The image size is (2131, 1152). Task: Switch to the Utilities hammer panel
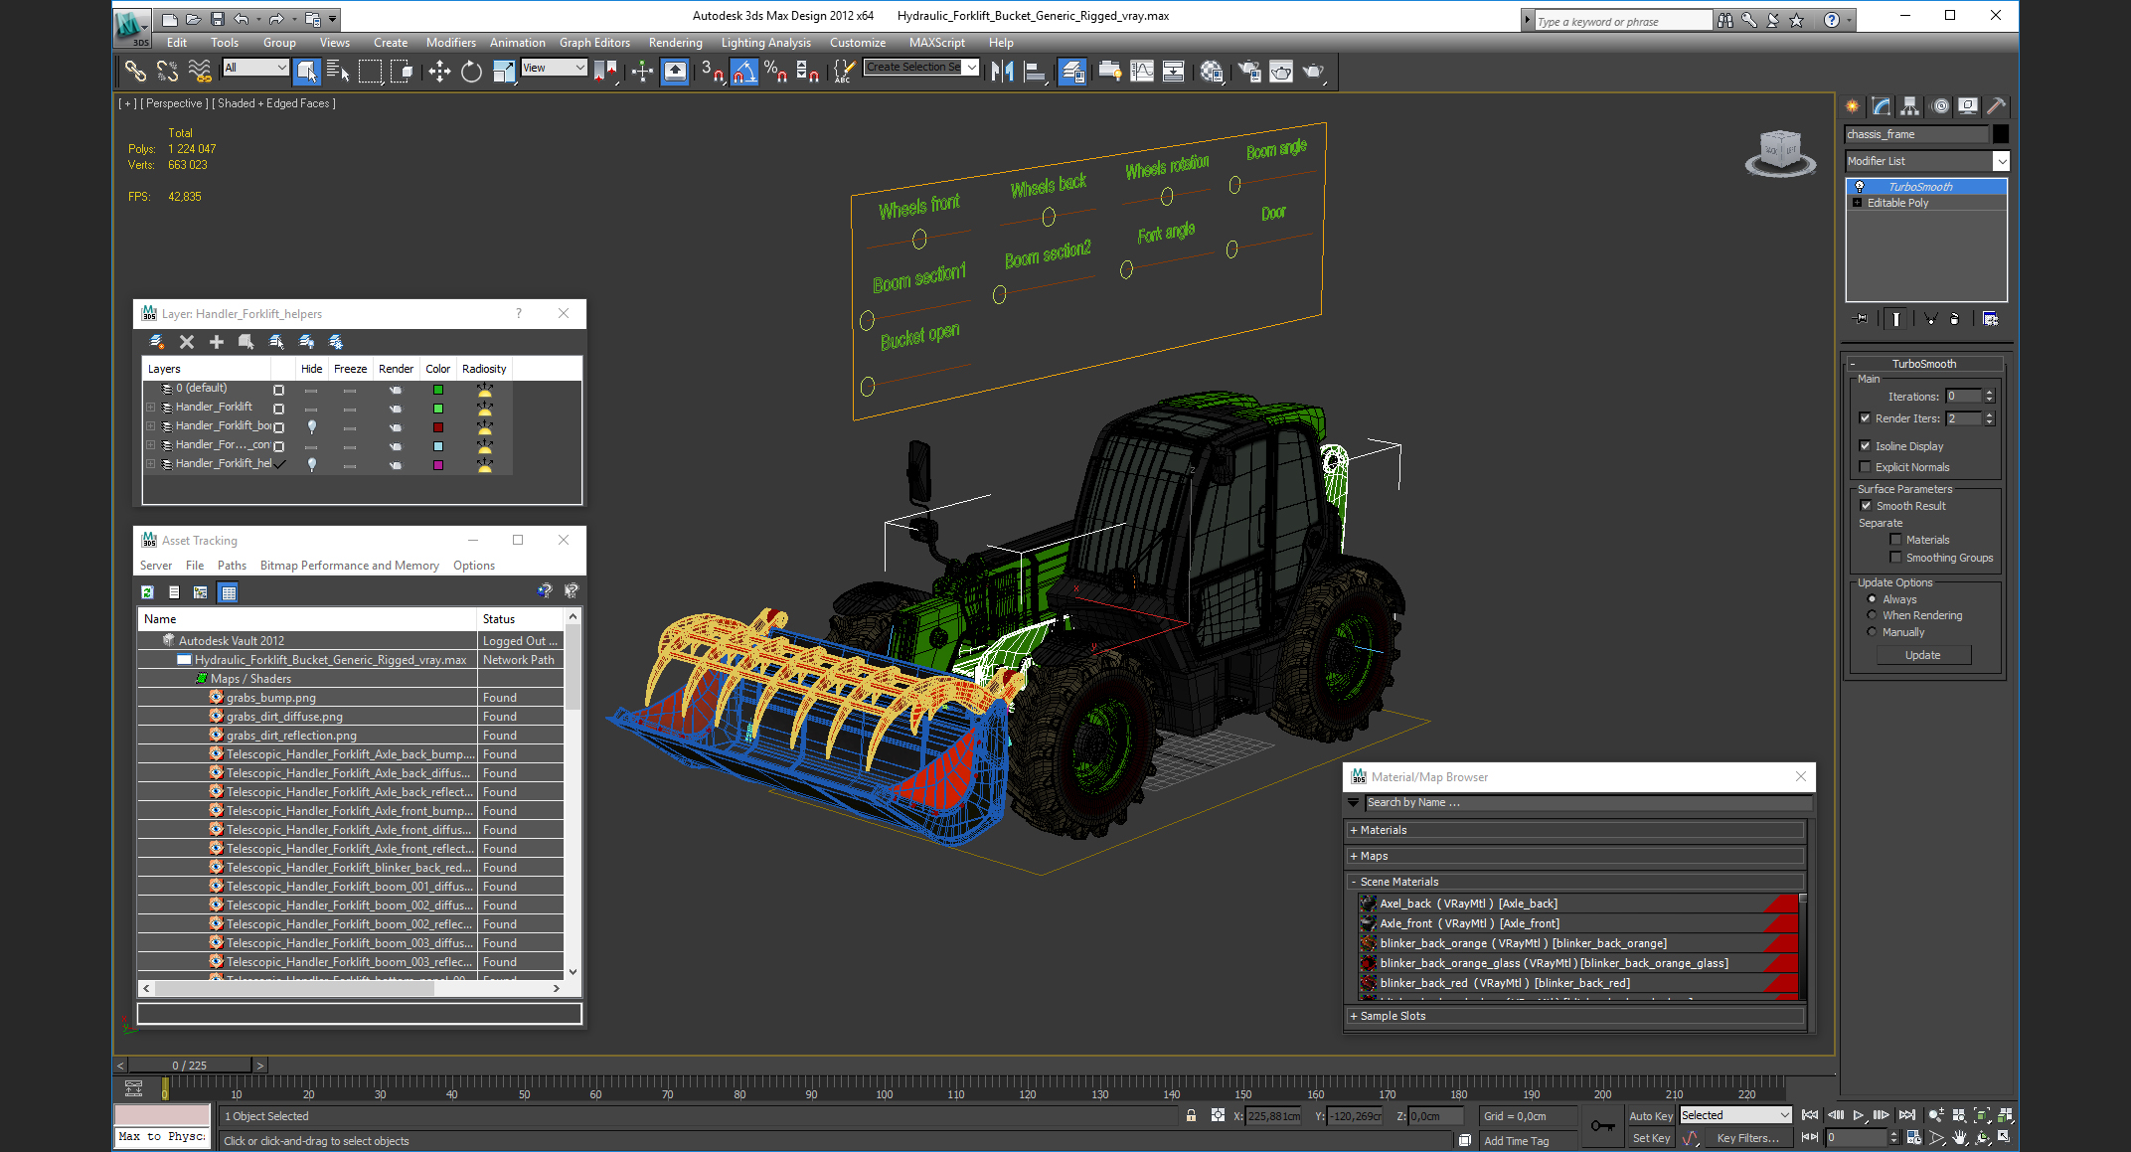tap(1996, 106)
